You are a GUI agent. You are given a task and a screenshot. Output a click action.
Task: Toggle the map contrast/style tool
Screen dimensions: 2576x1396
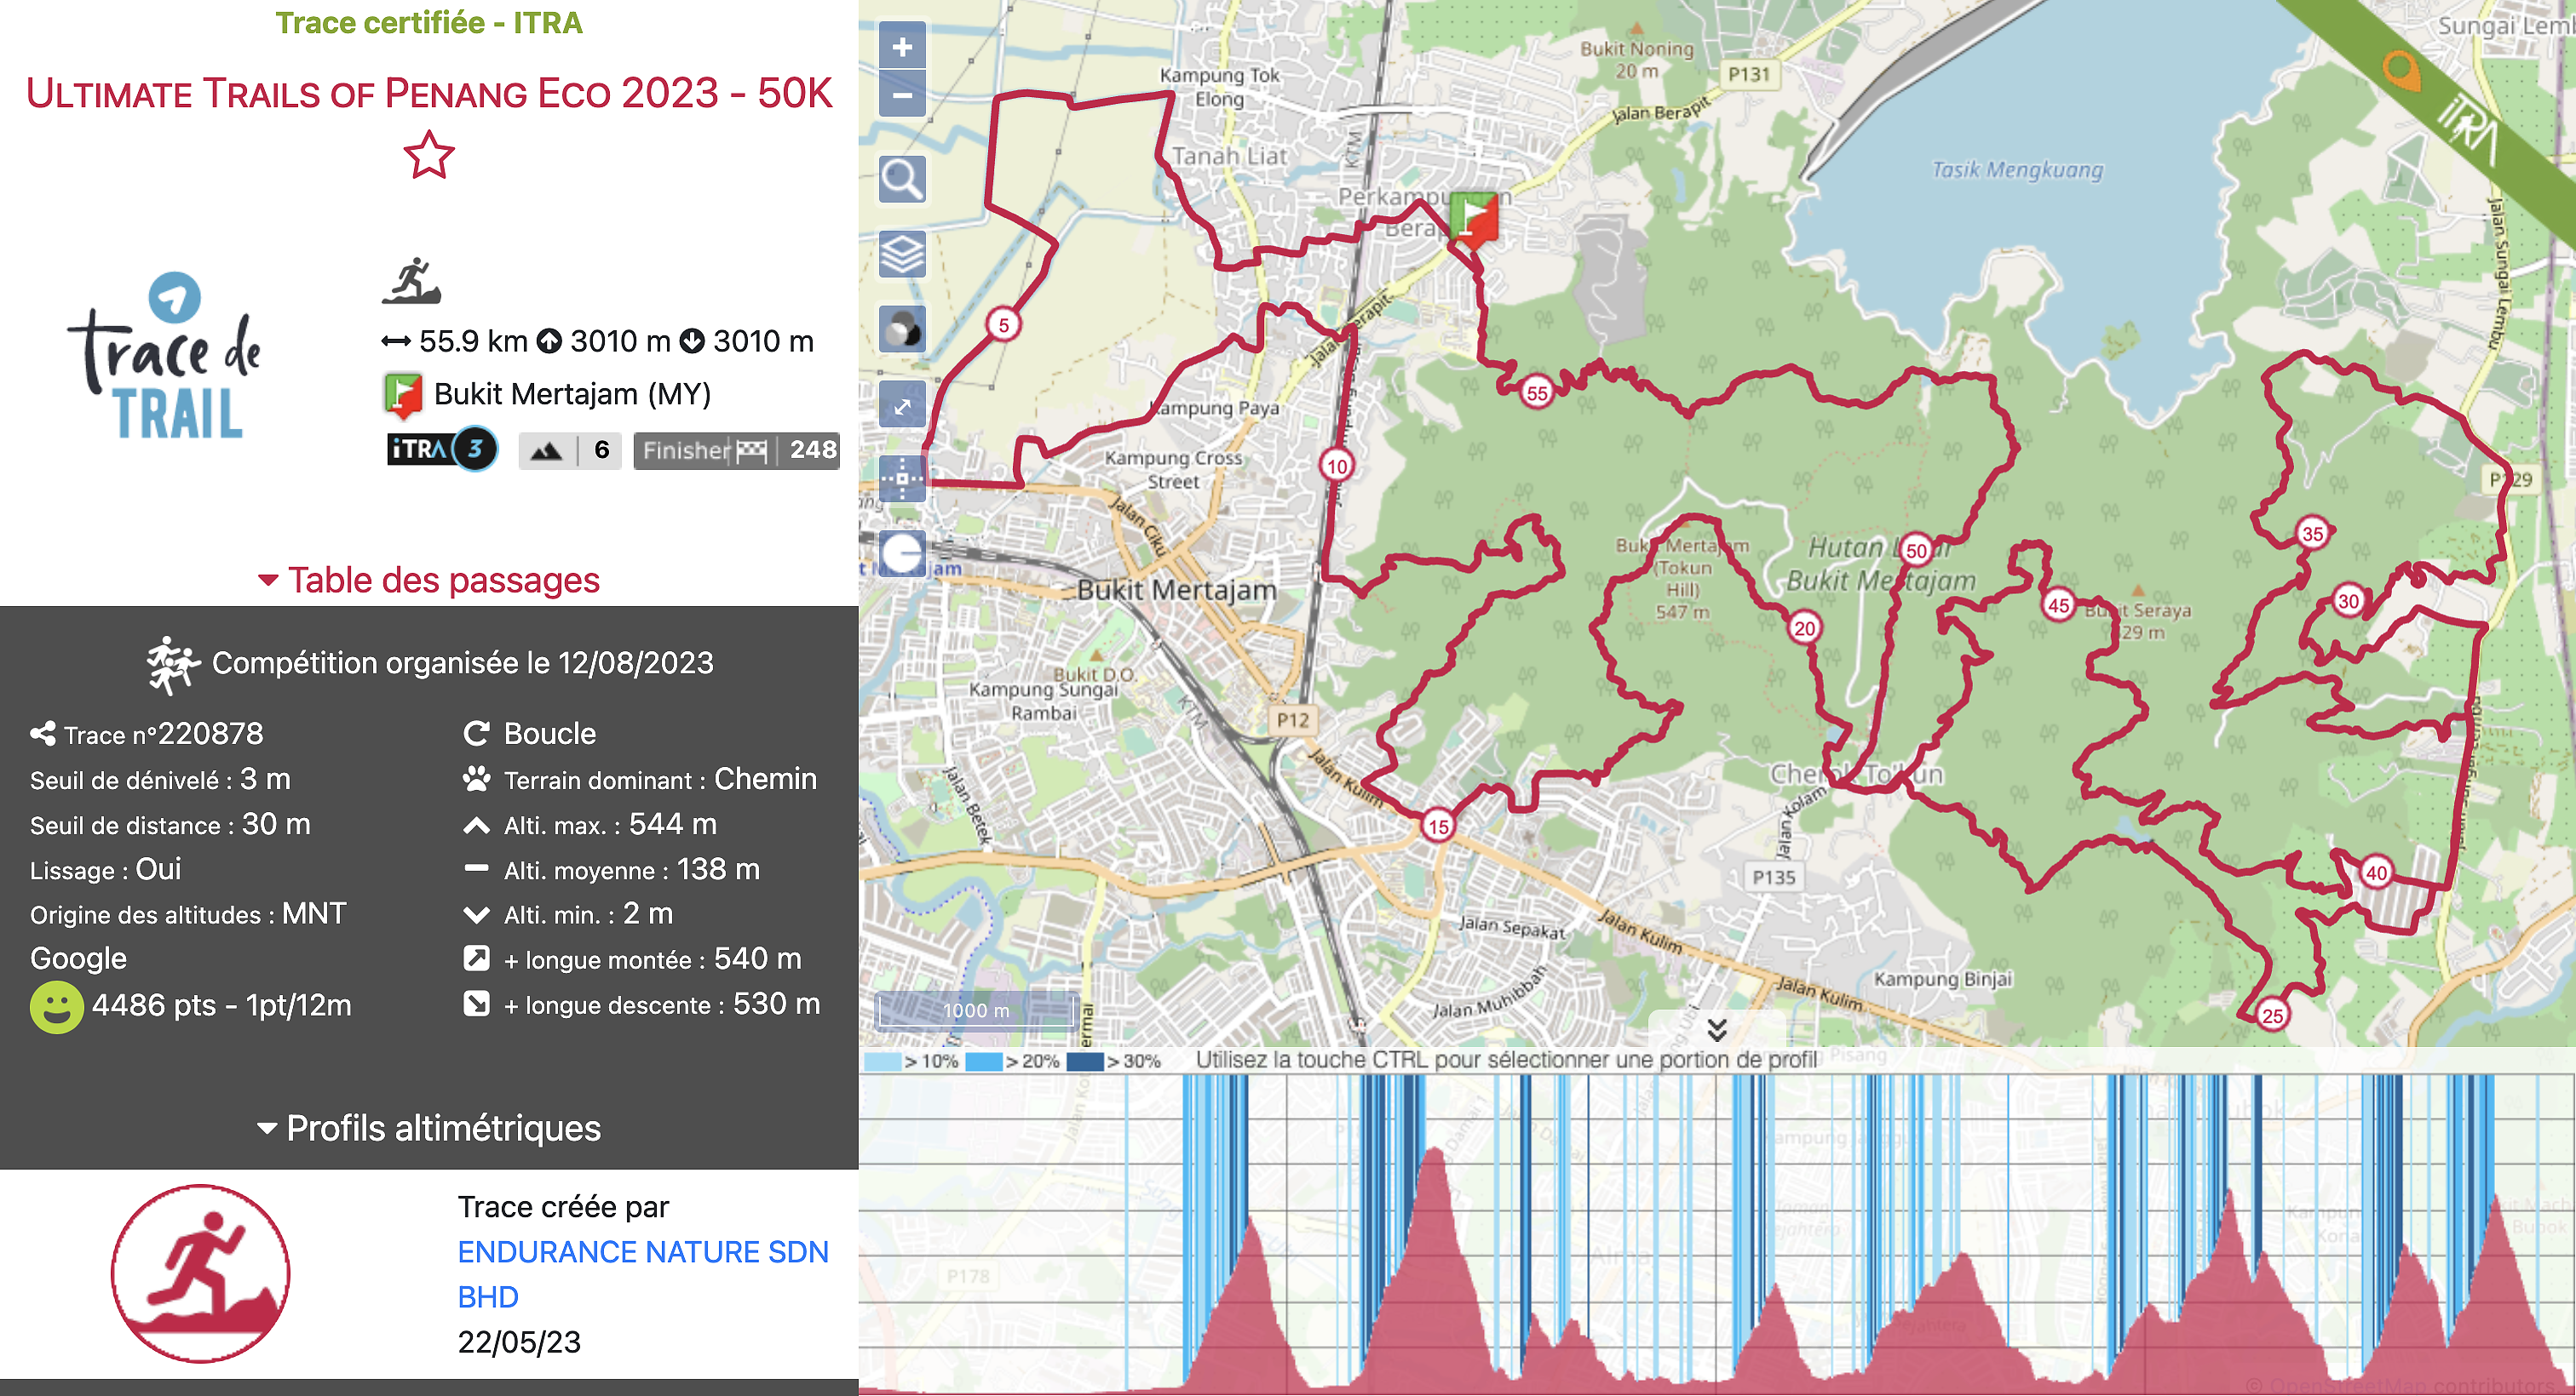click(901, 327)
